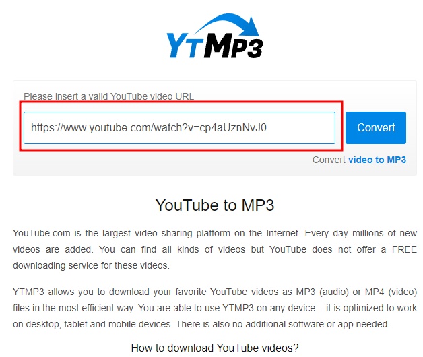Click 'How to download YouTube videos?' heading
423x357 pixels.
215,348
